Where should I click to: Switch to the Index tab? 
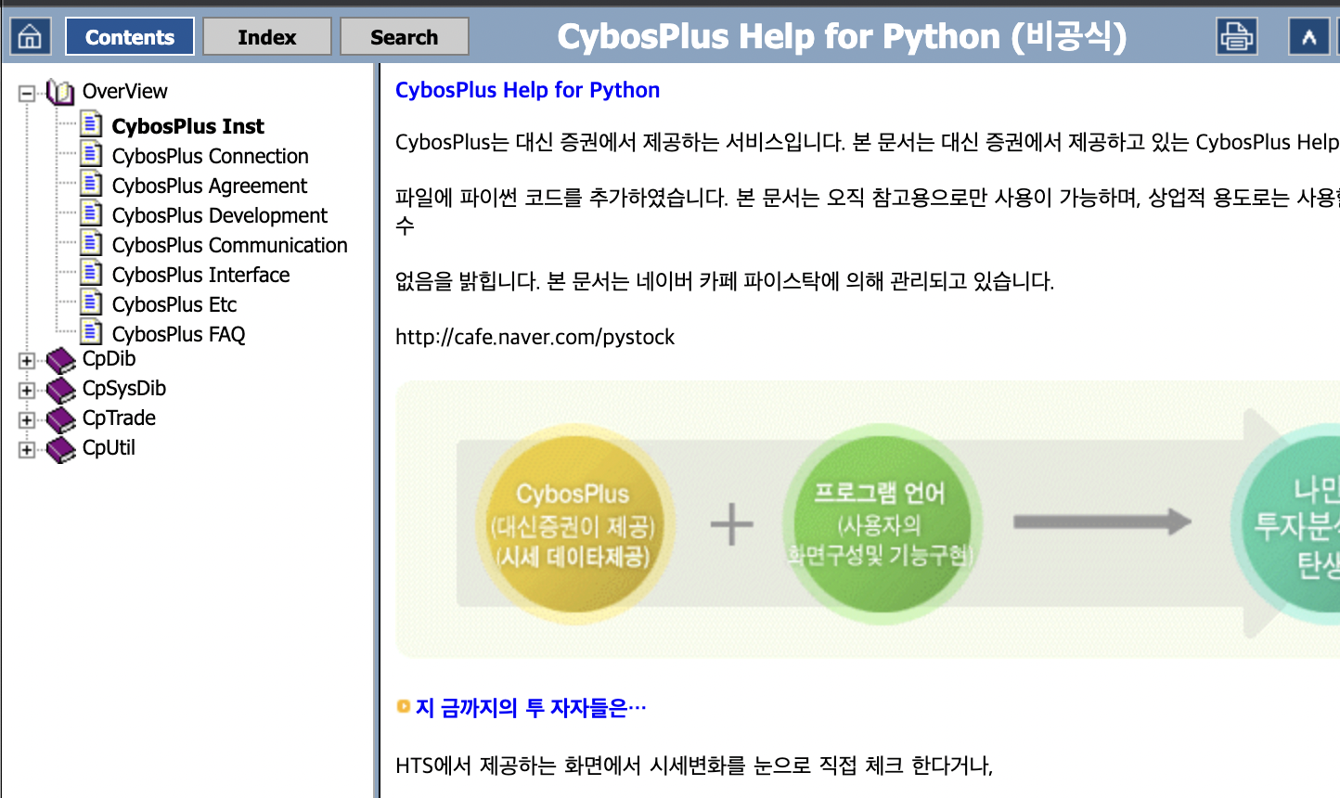[266, 36]
